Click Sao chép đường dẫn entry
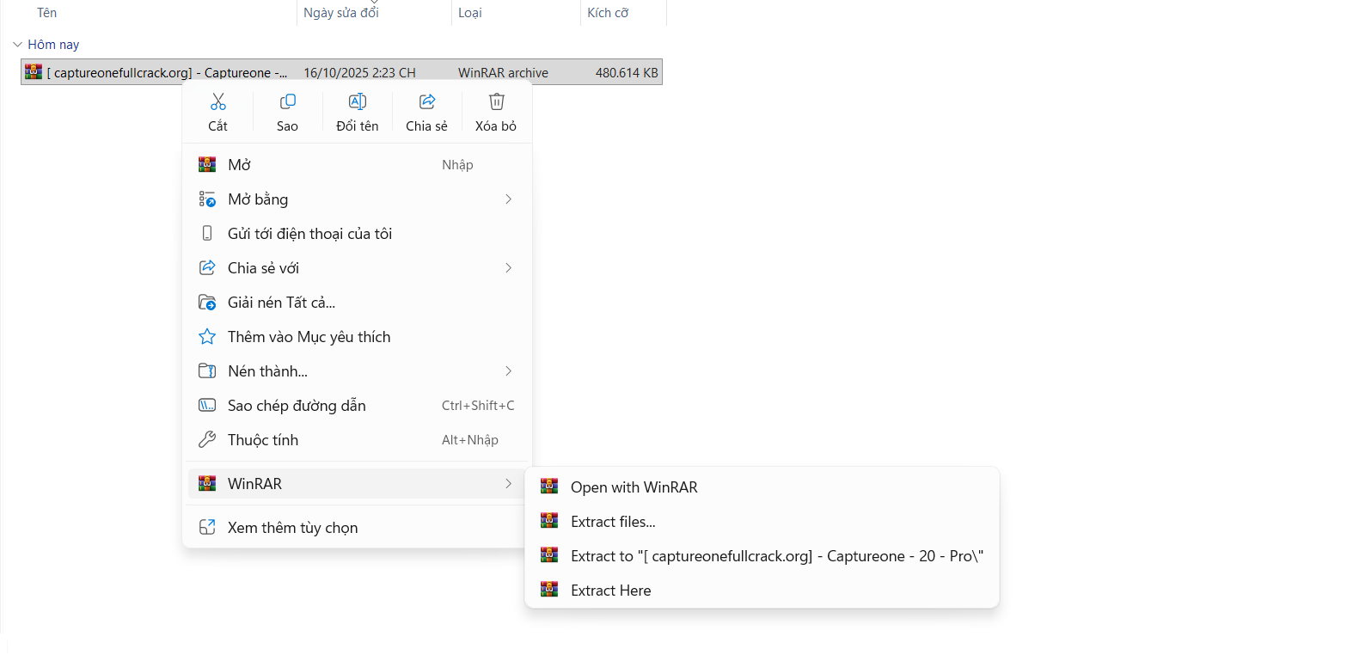The image size is (1353, 655). tap(297, 406)
